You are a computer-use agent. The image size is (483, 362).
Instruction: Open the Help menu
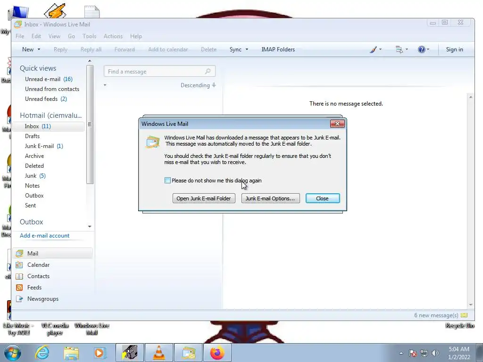point(136,36)
